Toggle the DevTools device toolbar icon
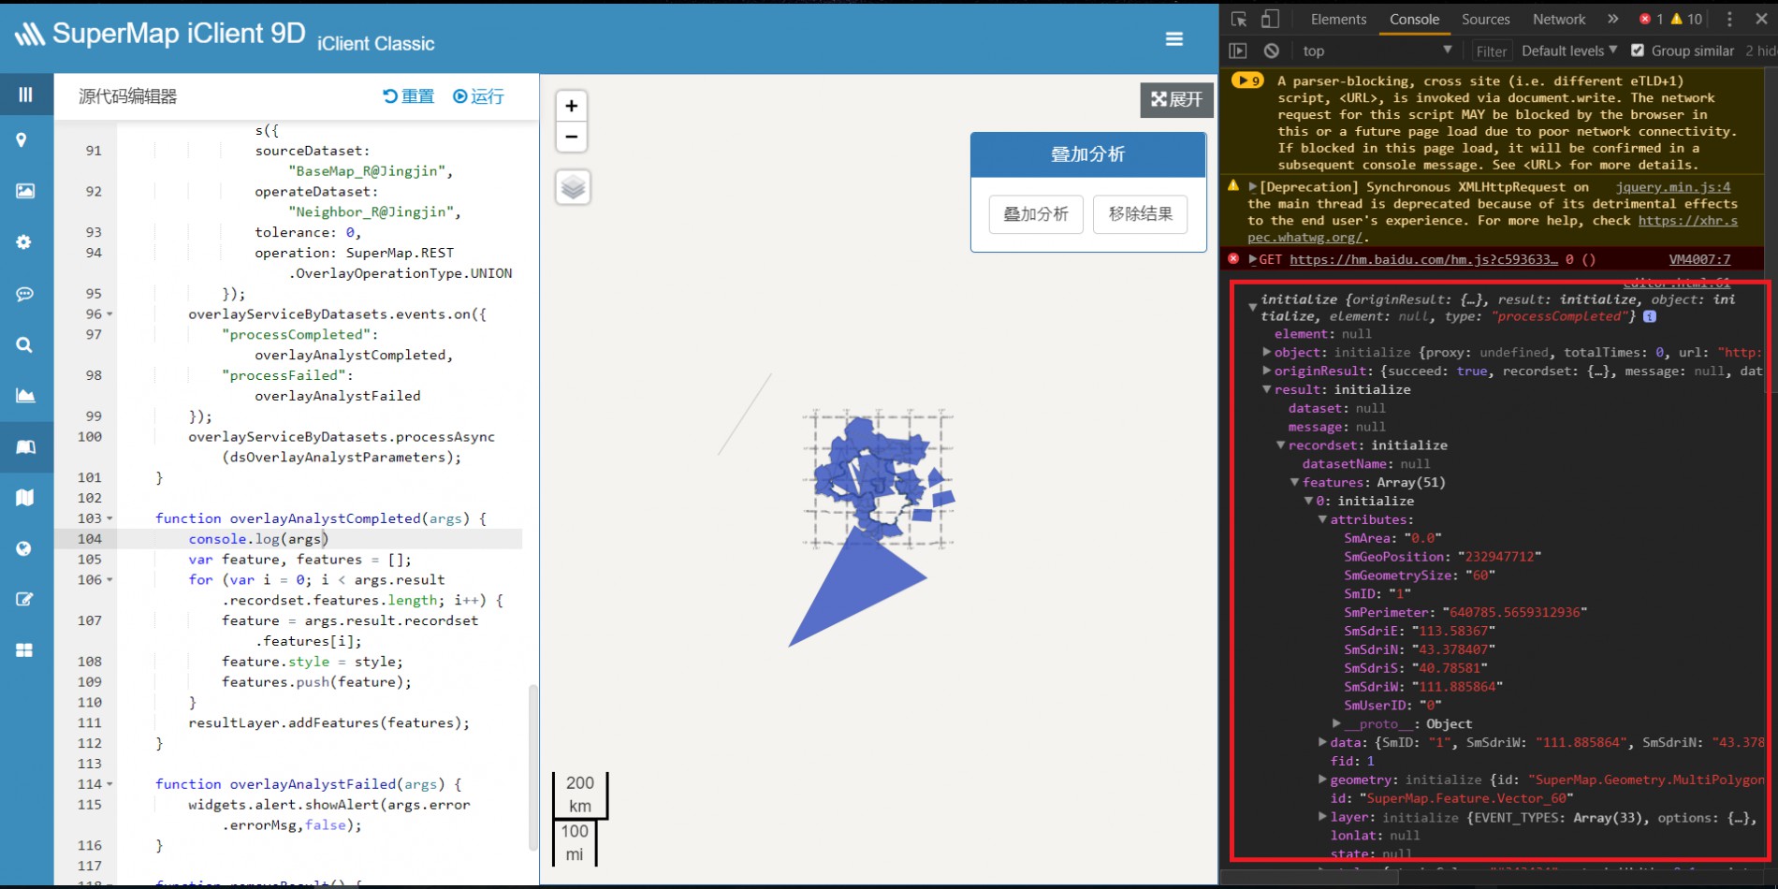Viewport: 1778px width, 889px height. [1270, 19]
